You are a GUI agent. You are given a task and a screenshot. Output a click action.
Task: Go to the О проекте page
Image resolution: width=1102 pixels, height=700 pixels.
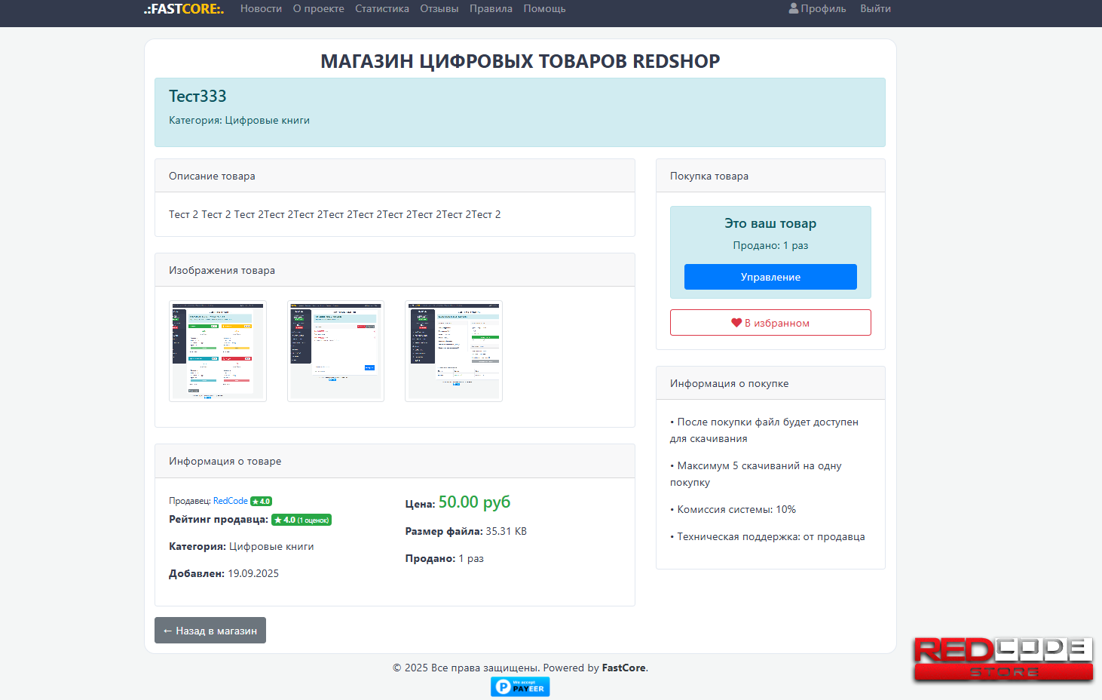pos(318,9)
